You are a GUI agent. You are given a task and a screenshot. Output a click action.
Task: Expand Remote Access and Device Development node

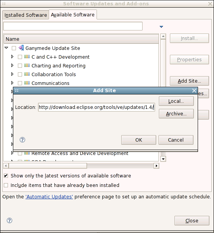pos(12,153)
